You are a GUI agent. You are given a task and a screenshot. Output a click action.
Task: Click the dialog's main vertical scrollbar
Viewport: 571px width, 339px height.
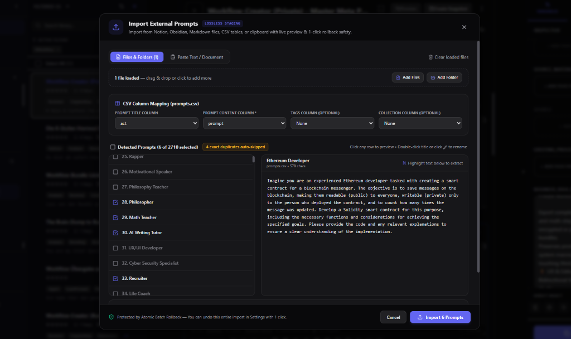click(x=478, y=157)
